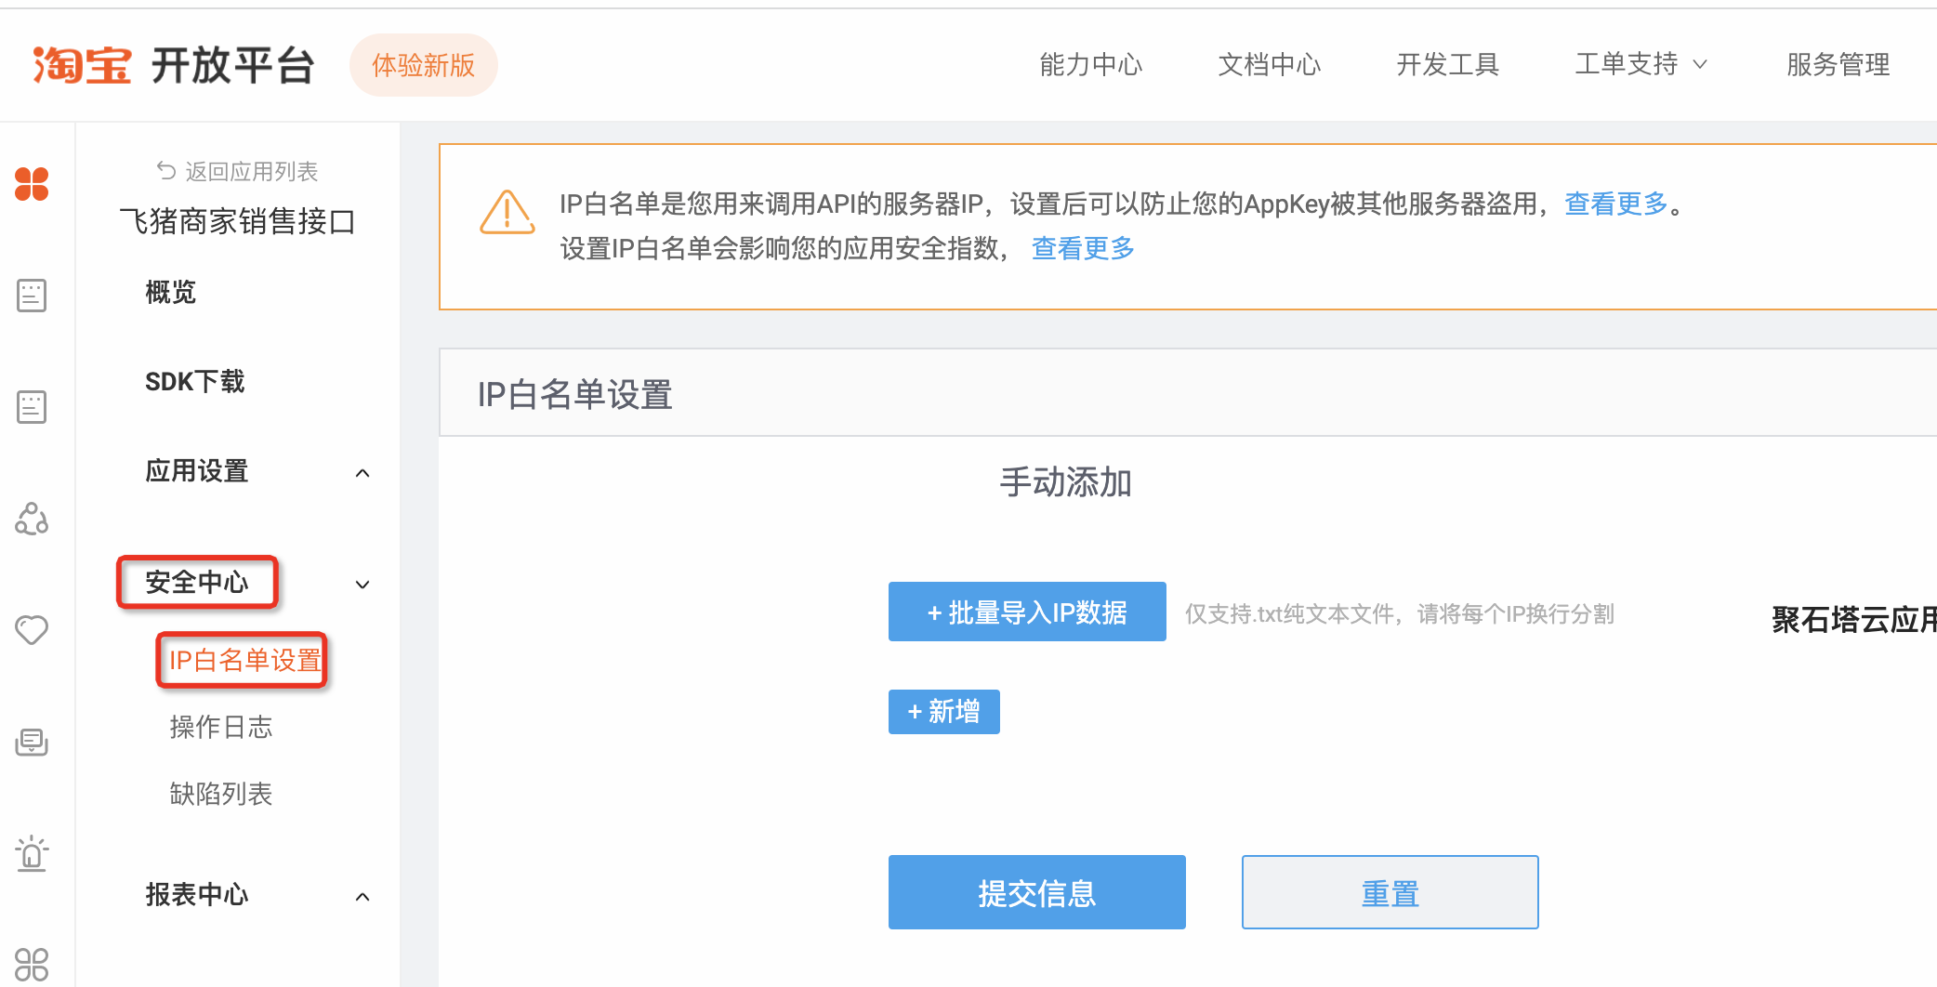Viewport: 1937px width, 987px height.
Task: Click the Taobao logo
Action: pyautogui.click(x=82, y=65)
